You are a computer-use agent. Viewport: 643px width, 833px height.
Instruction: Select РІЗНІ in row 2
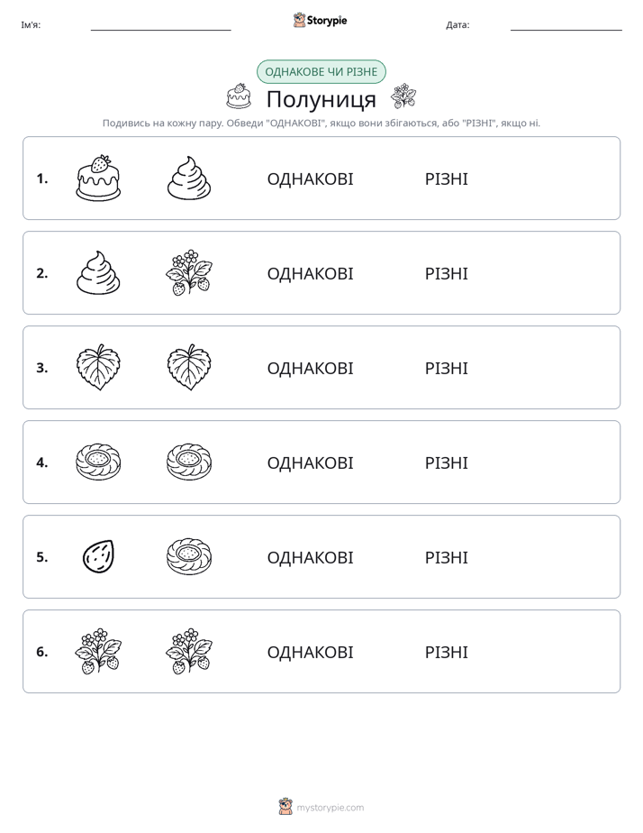click(x=446, y=273)
